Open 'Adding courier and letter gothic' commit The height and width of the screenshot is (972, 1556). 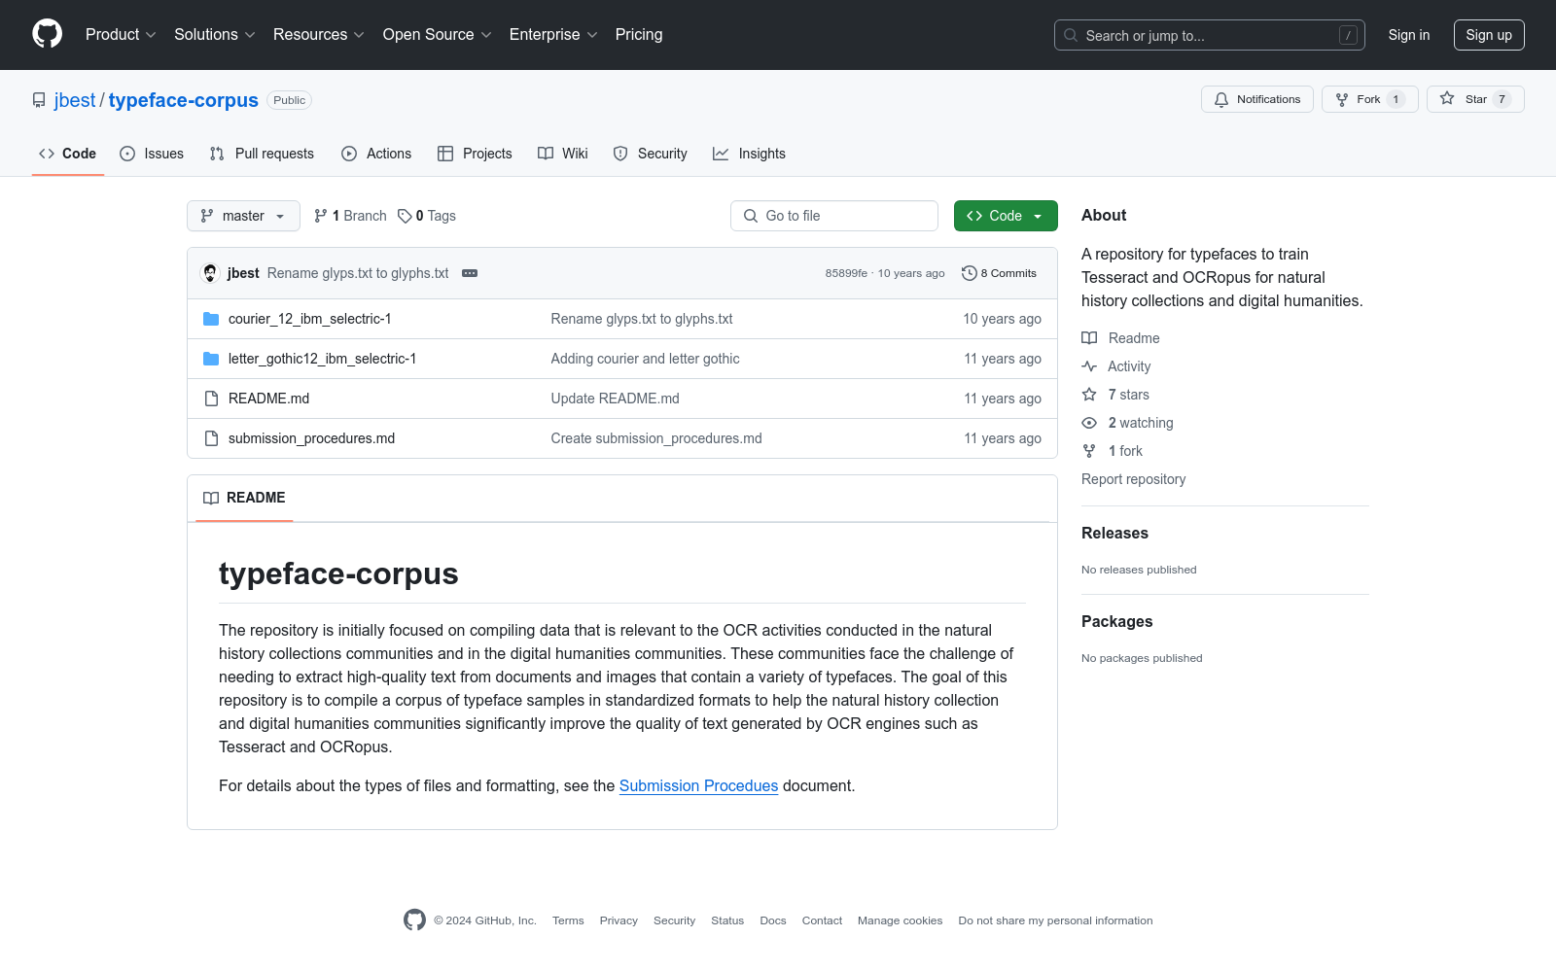(x=646, y=359)
